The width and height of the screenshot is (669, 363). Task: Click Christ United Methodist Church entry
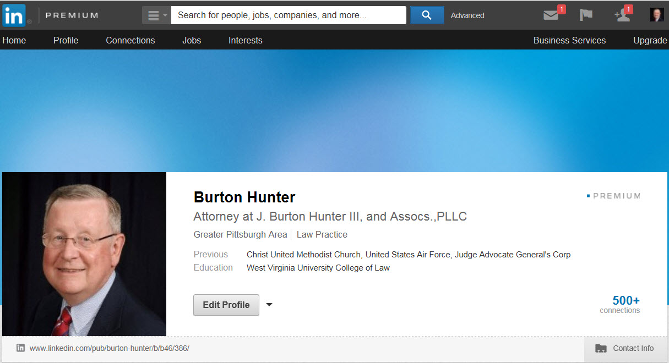point(303,255)
